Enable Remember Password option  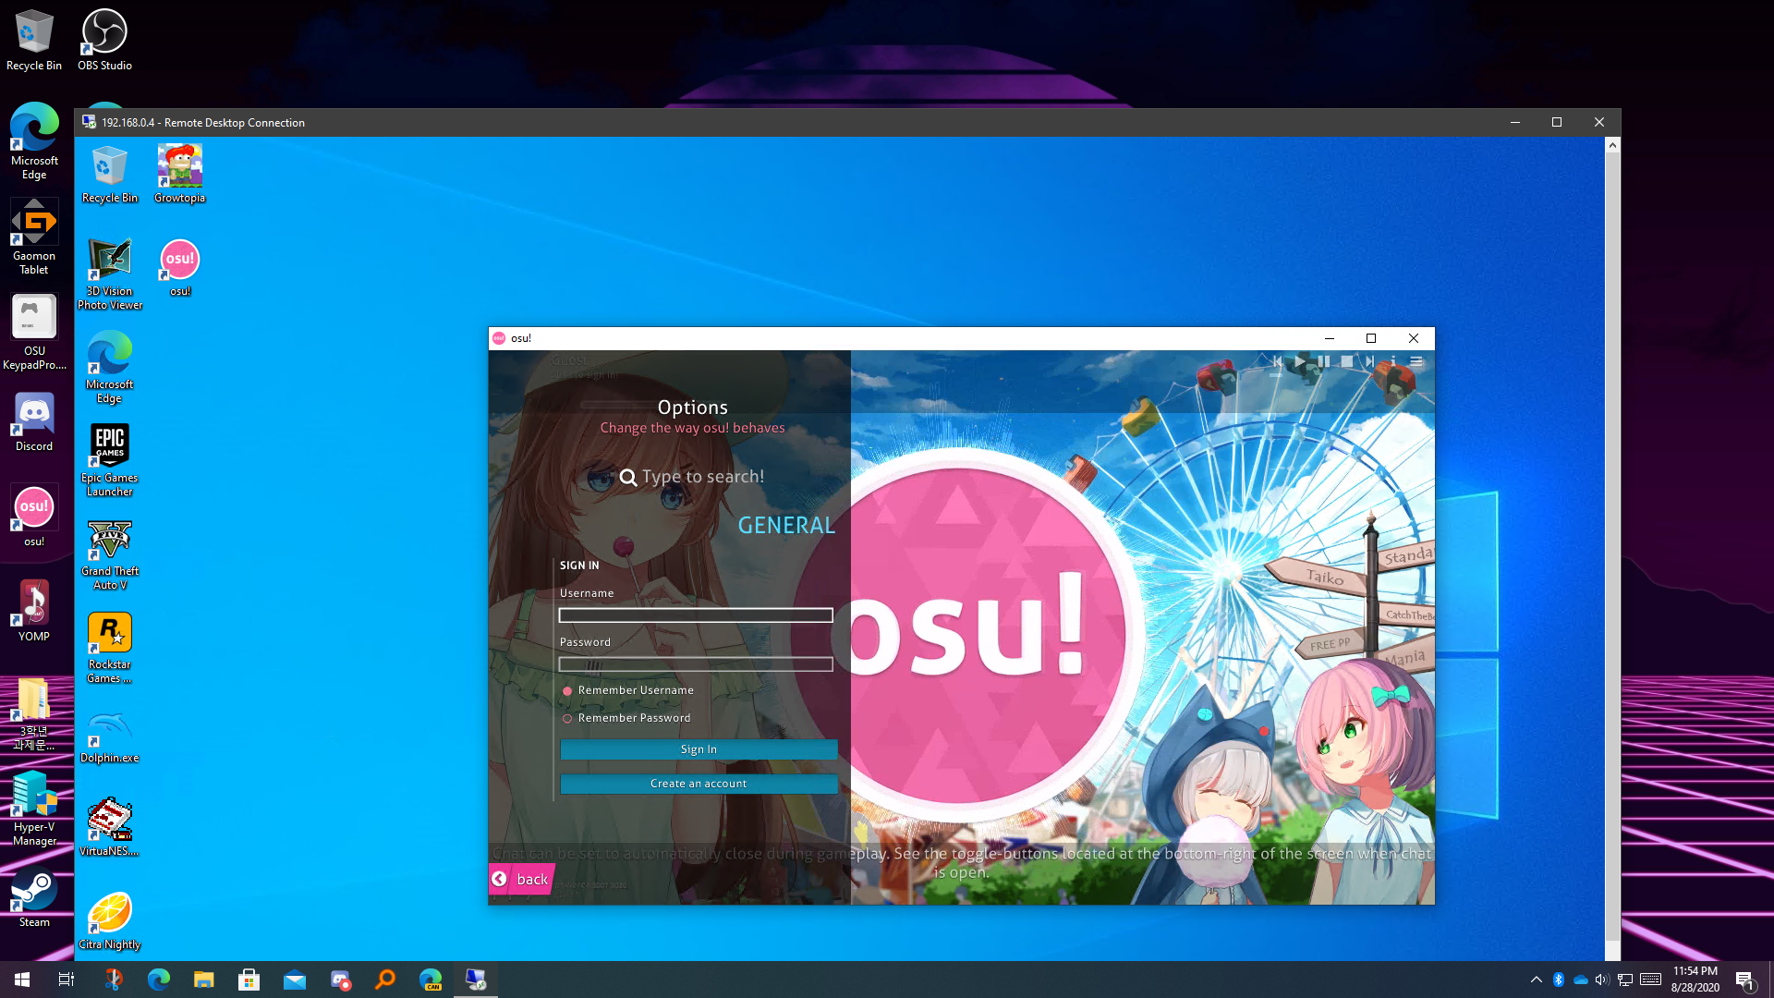[626, 718]
